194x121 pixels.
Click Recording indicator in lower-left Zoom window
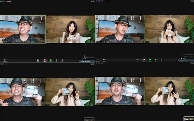click(8, 64)
